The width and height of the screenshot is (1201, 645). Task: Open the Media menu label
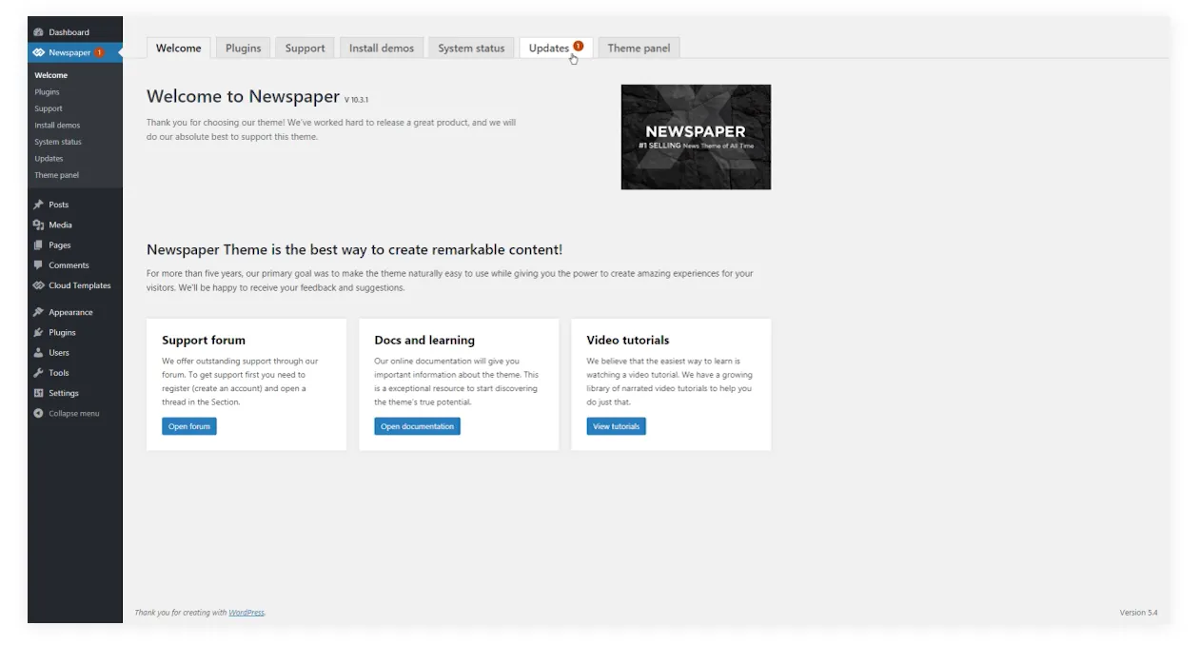(x=61, y=225)
